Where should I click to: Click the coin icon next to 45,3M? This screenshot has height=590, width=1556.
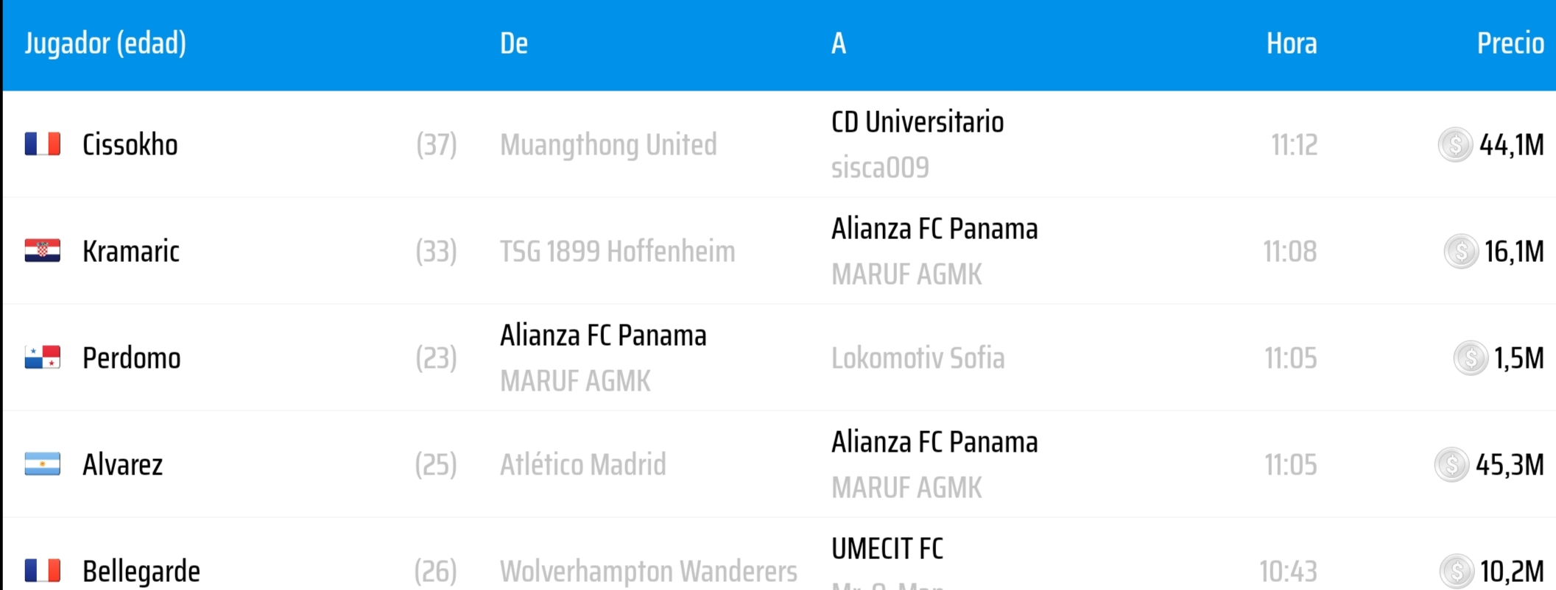pos(1451,465)
